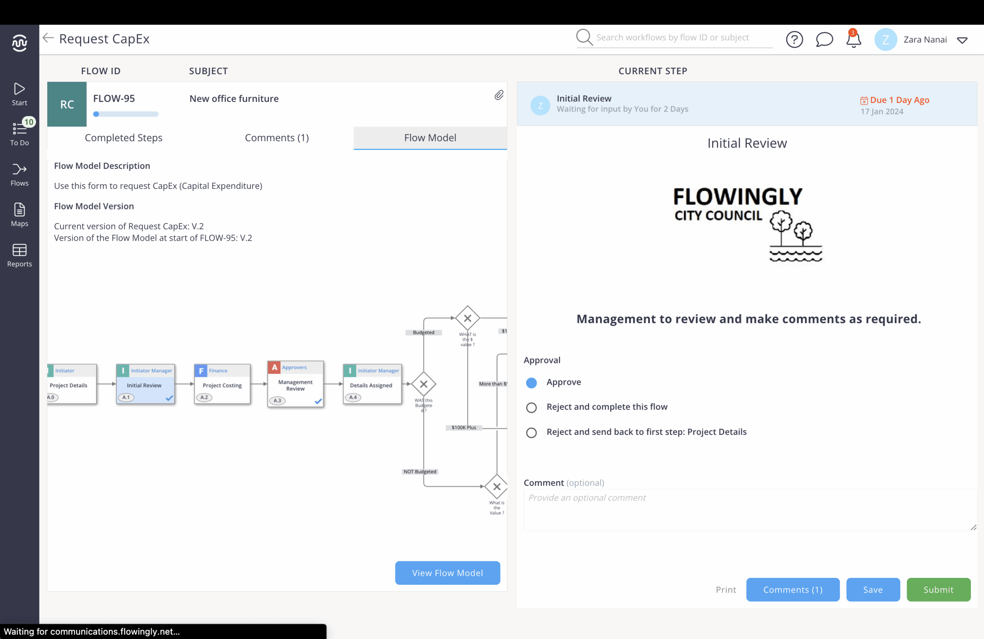Click the optional comment text area
984x639 pixels.
pos(749,509)
